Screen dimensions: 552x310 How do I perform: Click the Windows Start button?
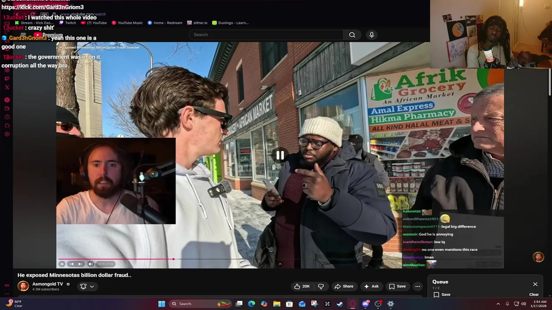click(x=162, y=304)
